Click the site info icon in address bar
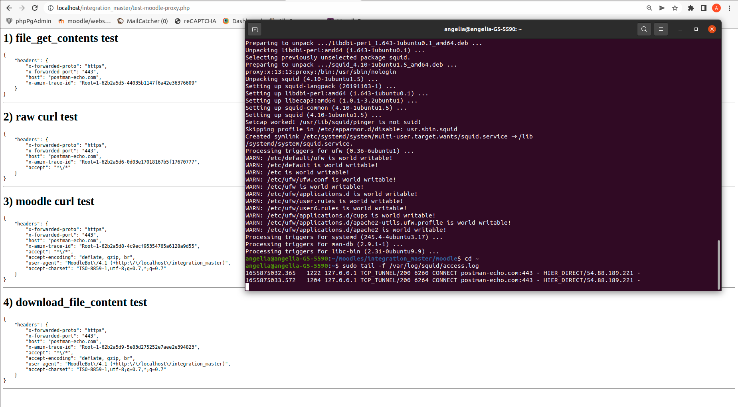 pos(51,8)
